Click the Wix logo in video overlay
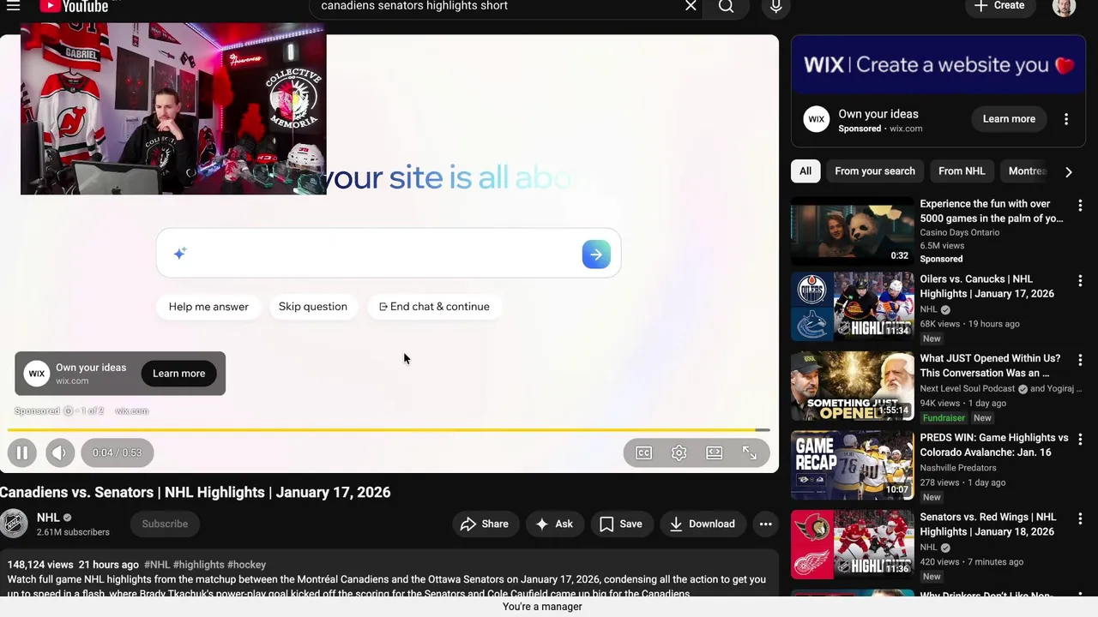 36,373
